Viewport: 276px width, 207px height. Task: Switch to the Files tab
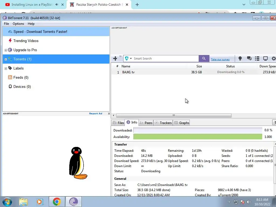[x=118, y=123]
